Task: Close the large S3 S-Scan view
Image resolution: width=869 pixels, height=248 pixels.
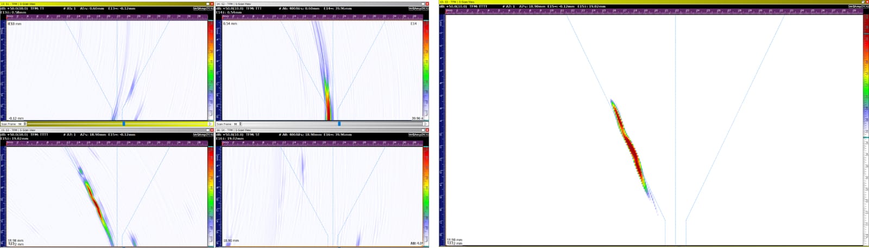Action: 867,2
